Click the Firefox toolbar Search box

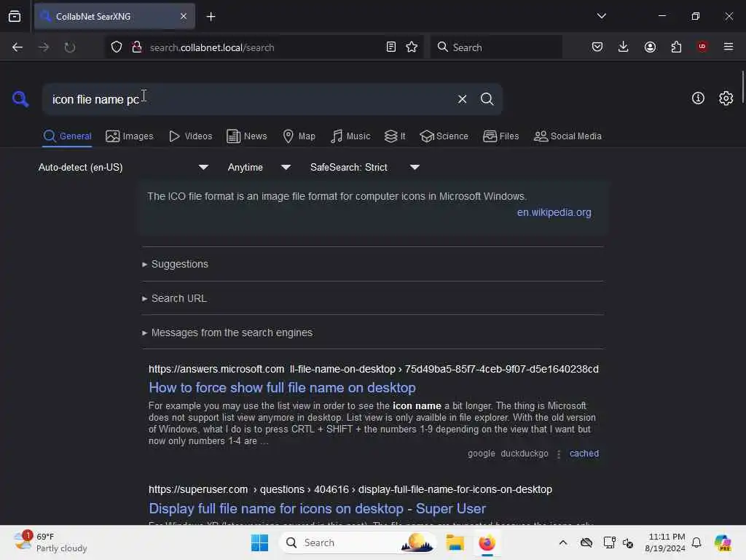tap(496, 47)
